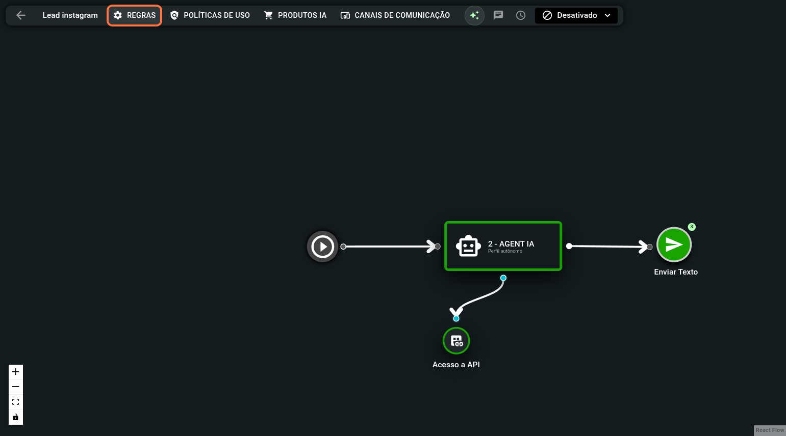Open the PRODUTOS IA section
This screenshot has height=436, width=786.
coord(295,15)
